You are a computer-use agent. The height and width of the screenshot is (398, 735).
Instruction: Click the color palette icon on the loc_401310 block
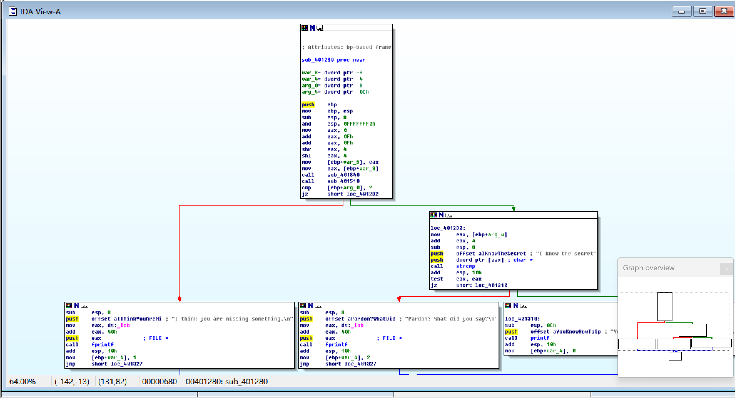pos(508,306)
